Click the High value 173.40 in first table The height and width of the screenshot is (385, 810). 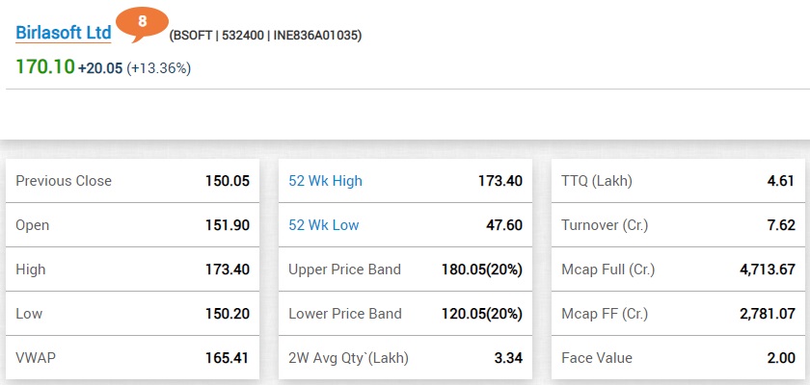[x=228, y=269]
